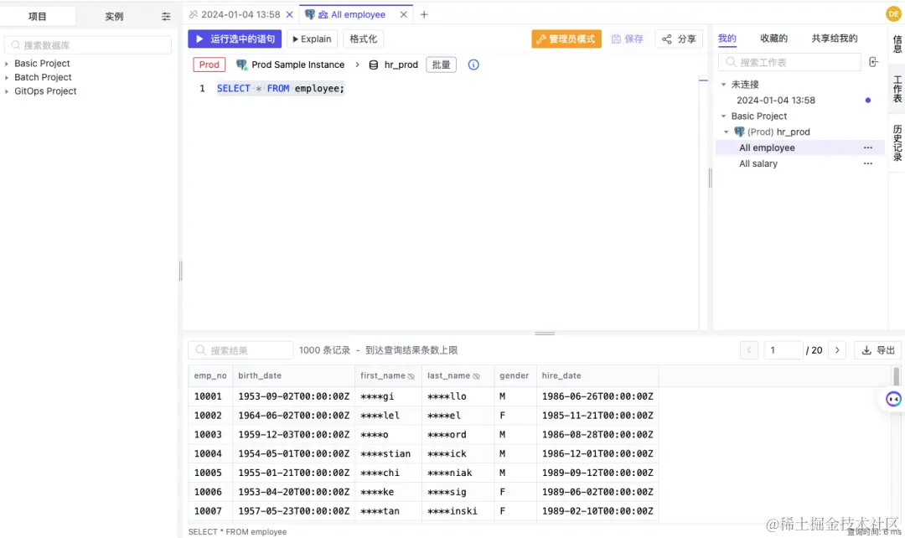Click the birth_date cell 1964-06-02T00:00:00Z
Image resolution: width=905 pixels, height=538 pixels.
[x=294, y=415]
